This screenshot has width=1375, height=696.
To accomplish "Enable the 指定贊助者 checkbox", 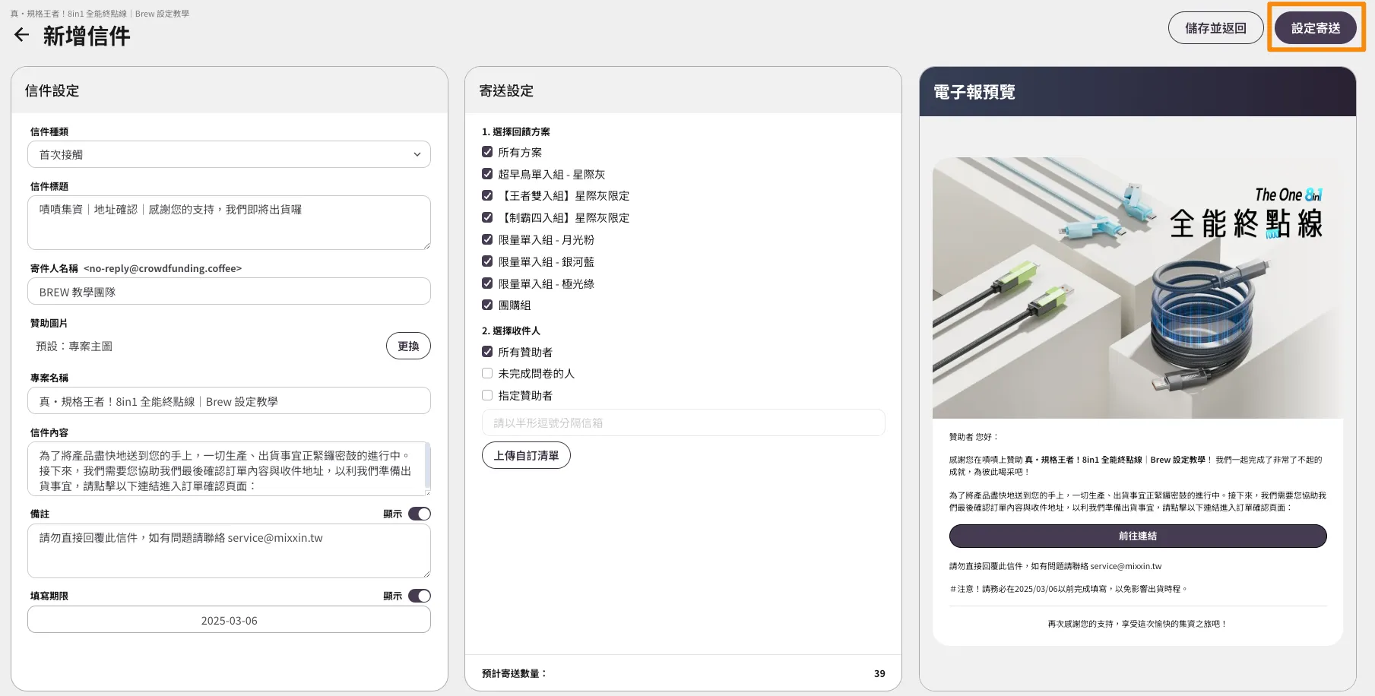I will tap(487, 395).
